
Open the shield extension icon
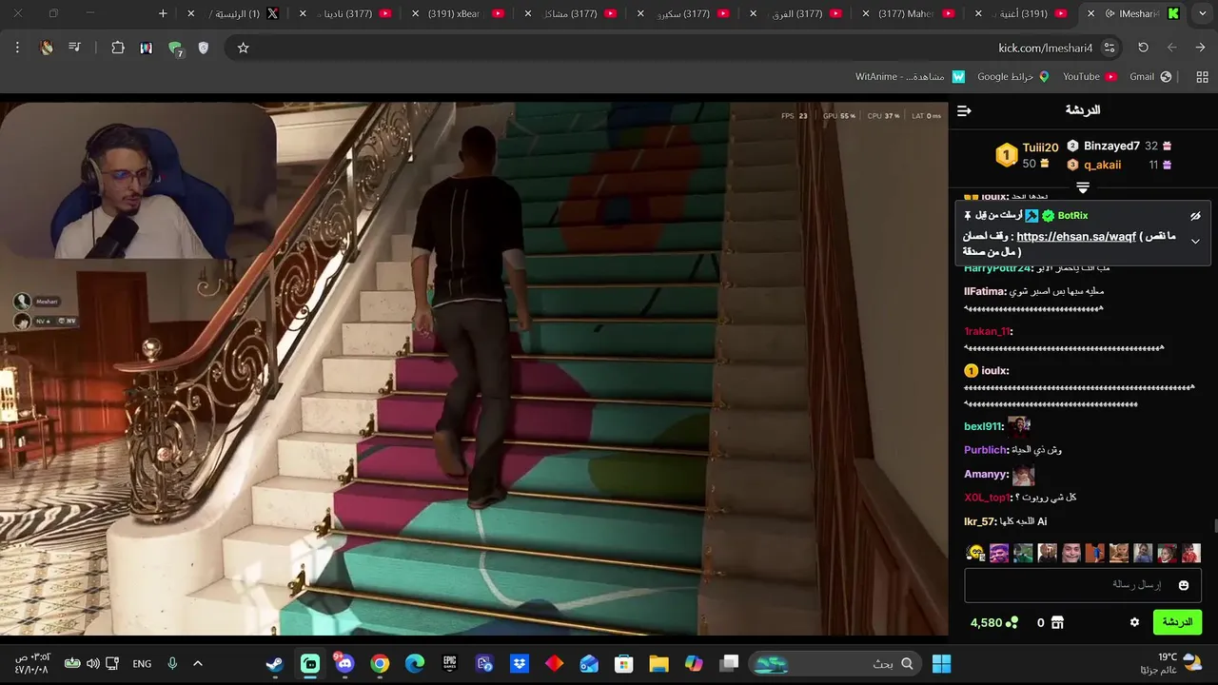click(x=203, y=48)
